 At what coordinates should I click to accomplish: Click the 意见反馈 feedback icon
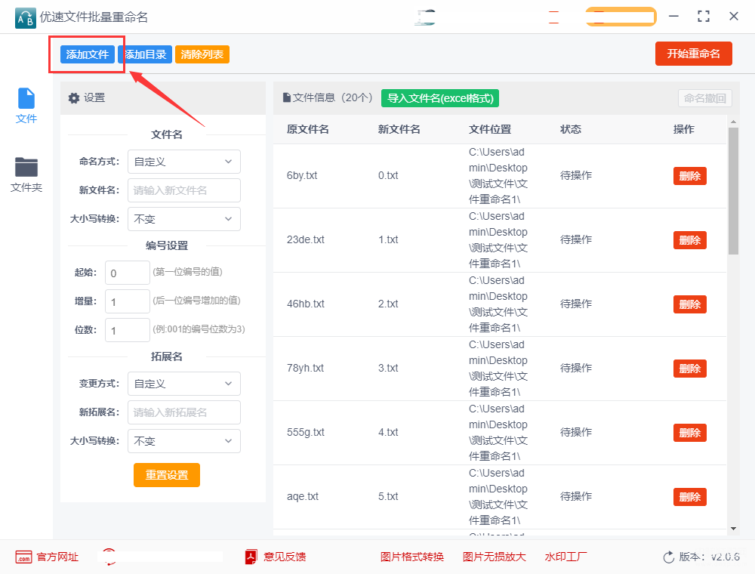pyautogui.click(x=251, y=557)
